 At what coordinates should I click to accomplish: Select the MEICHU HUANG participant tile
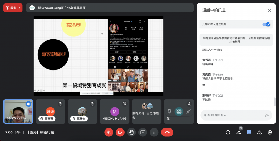coord(114,111)
